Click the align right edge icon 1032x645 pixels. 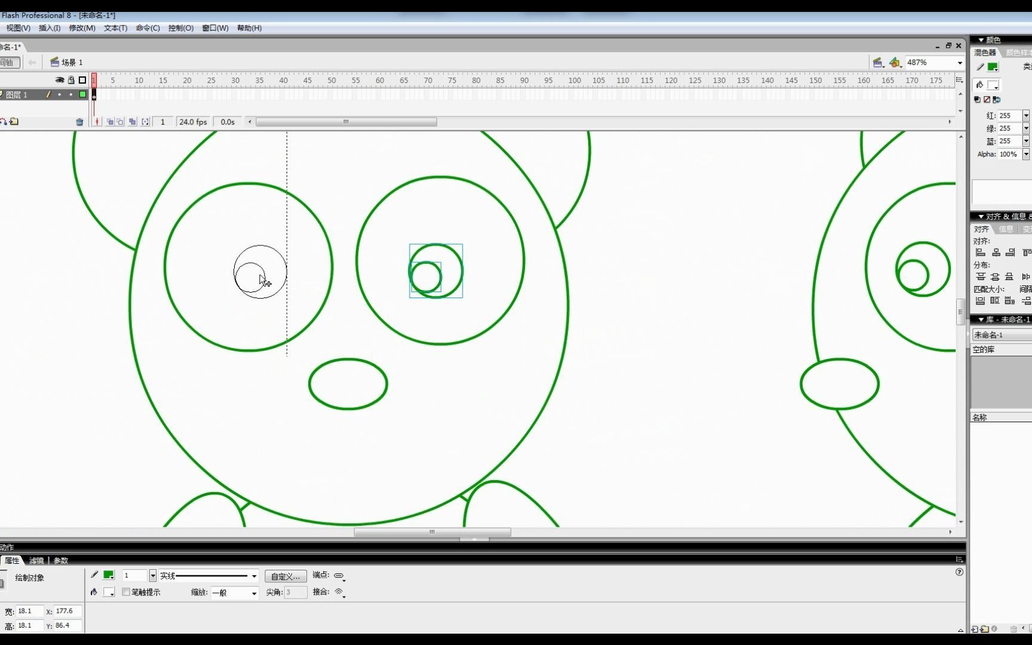tap(1010, 253)
